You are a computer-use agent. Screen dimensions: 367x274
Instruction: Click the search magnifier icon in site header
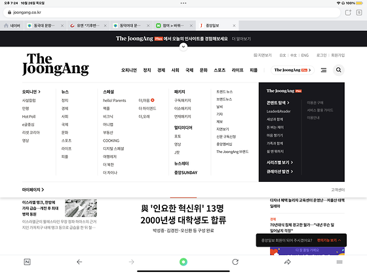338,70
